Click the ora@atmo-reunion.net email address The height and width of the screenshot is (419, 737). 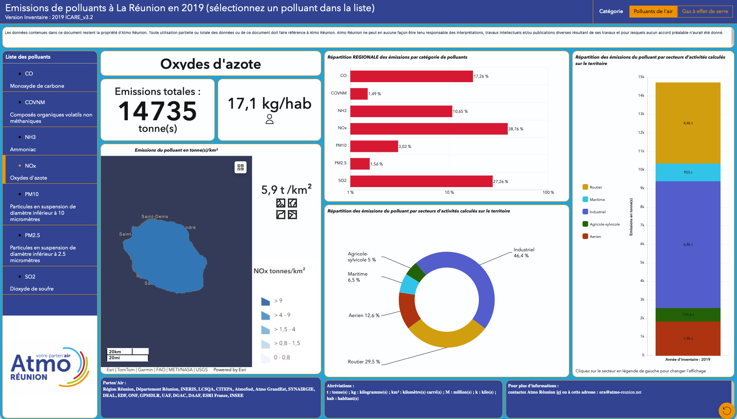(x=620, y=392)
